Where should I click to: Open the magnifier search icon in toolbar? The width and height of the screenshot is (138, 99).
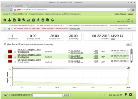point(24,20)
